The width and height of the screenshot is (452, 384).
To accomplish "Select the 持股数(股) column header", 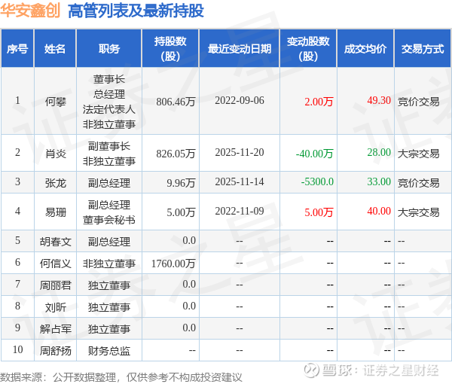I will coord(170,49).
